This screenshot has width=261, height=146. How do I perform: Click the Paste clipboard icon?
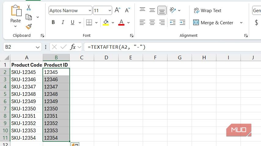16,10
